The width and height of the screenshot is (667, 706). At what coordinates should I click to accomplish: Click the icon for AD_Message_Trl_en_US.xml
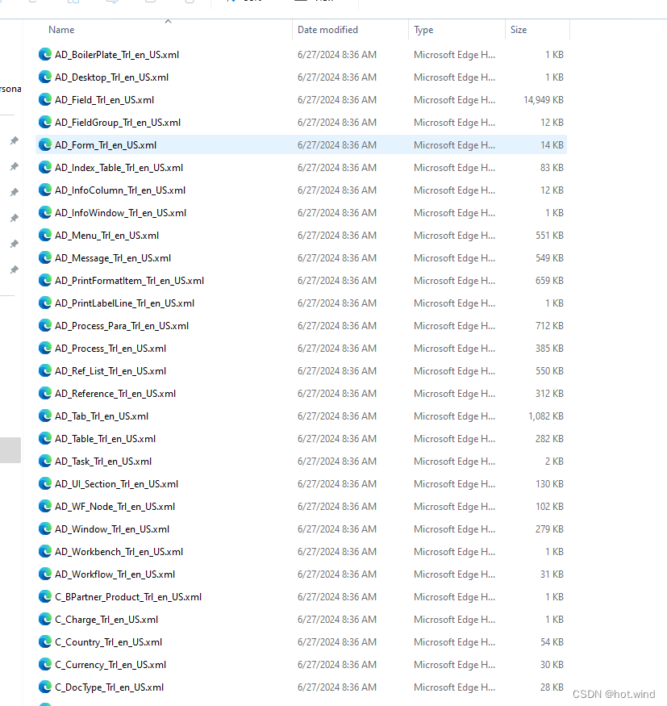tap(45, 257)
